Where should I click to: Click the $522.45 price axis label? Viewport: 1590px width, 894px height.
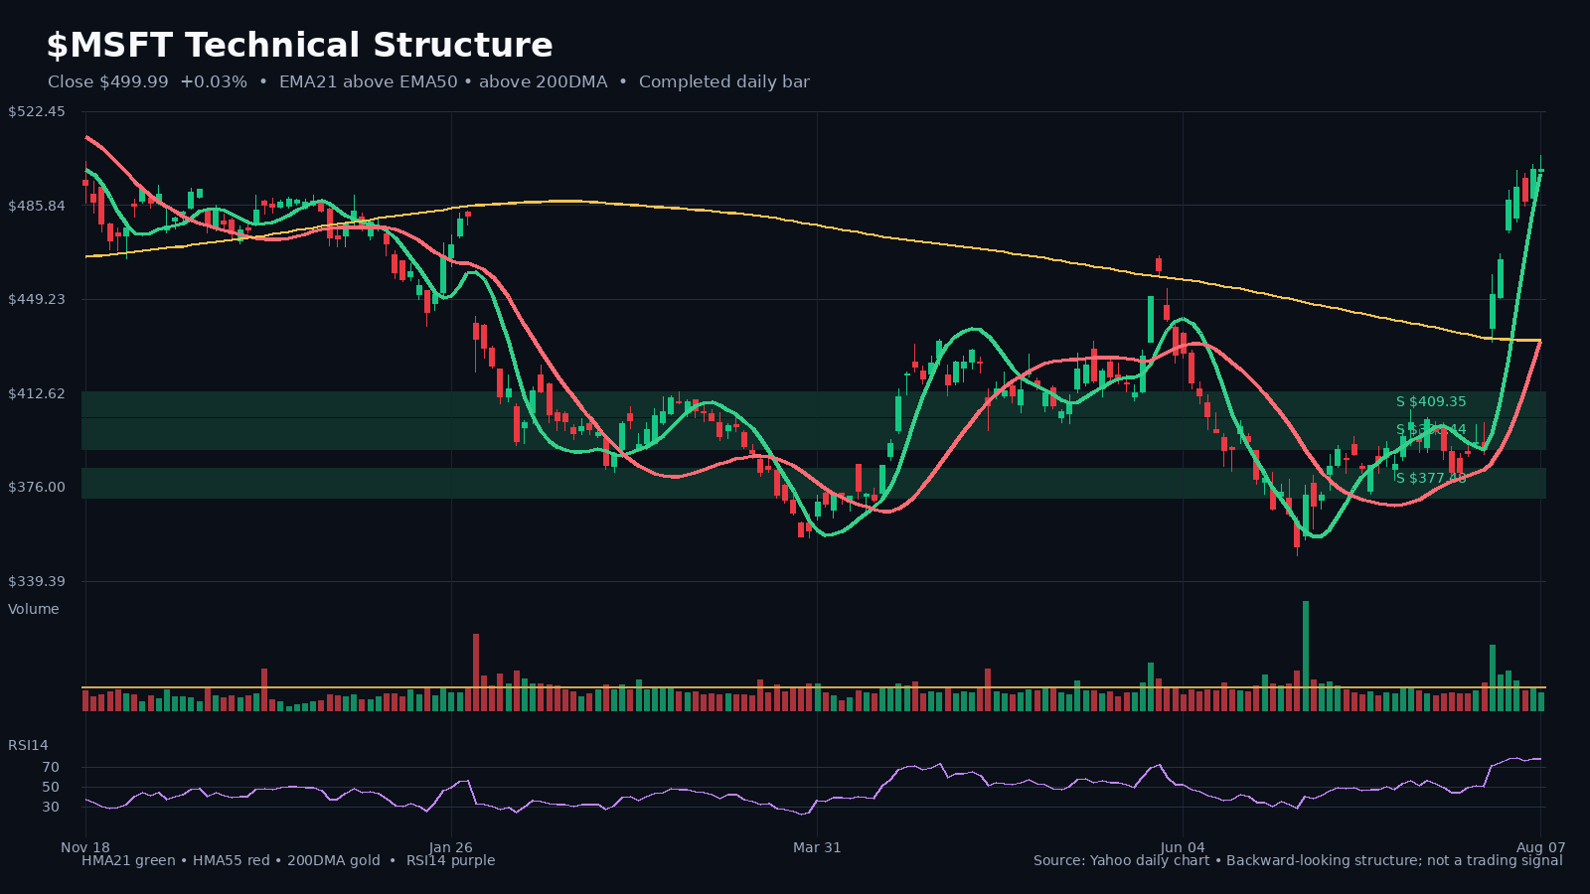pos(37,111)
